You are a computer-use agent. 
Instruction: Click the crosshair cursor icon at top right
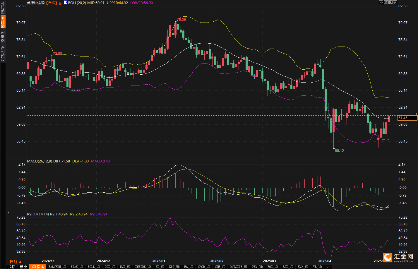tap(381, 2)
